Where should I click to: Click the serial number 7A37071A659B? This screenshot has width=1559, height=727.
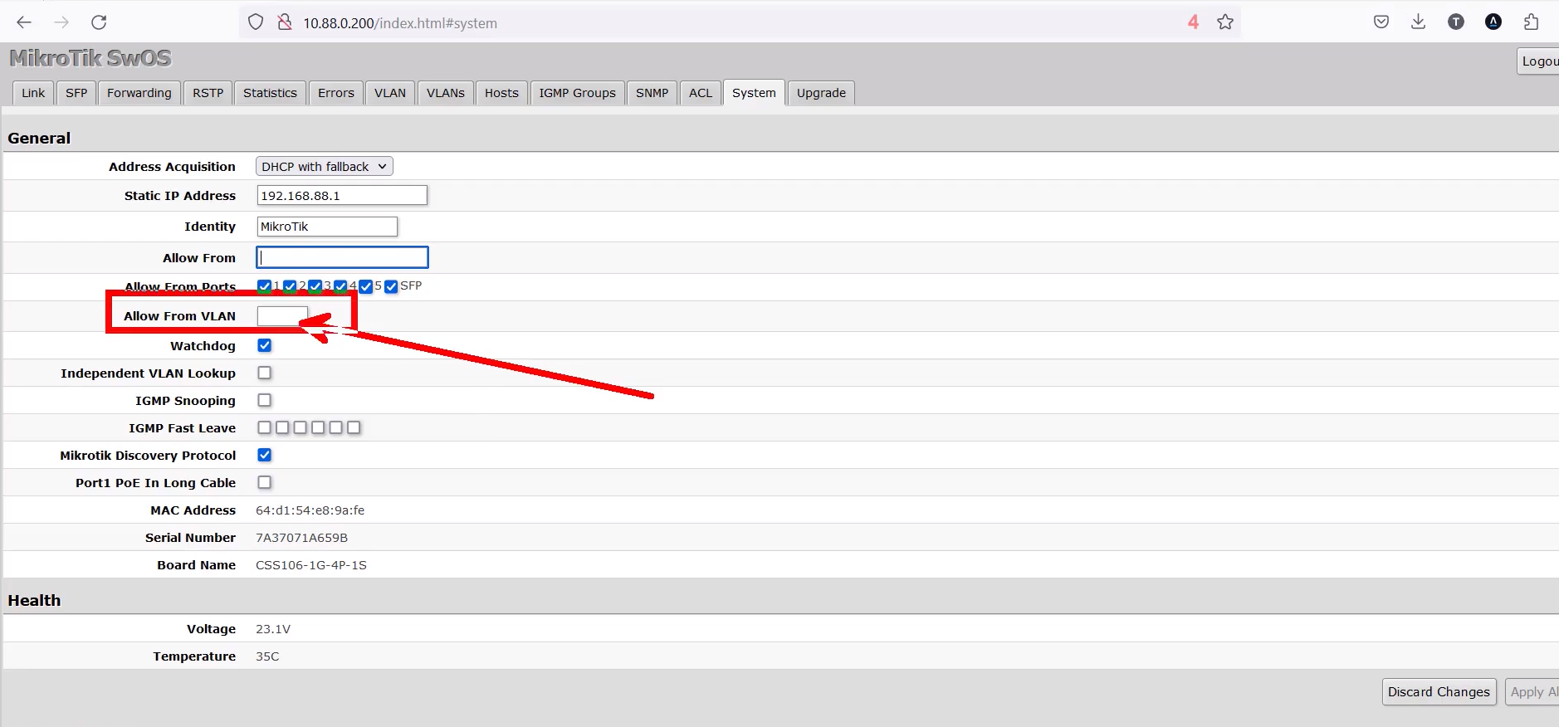pos(301,538)
